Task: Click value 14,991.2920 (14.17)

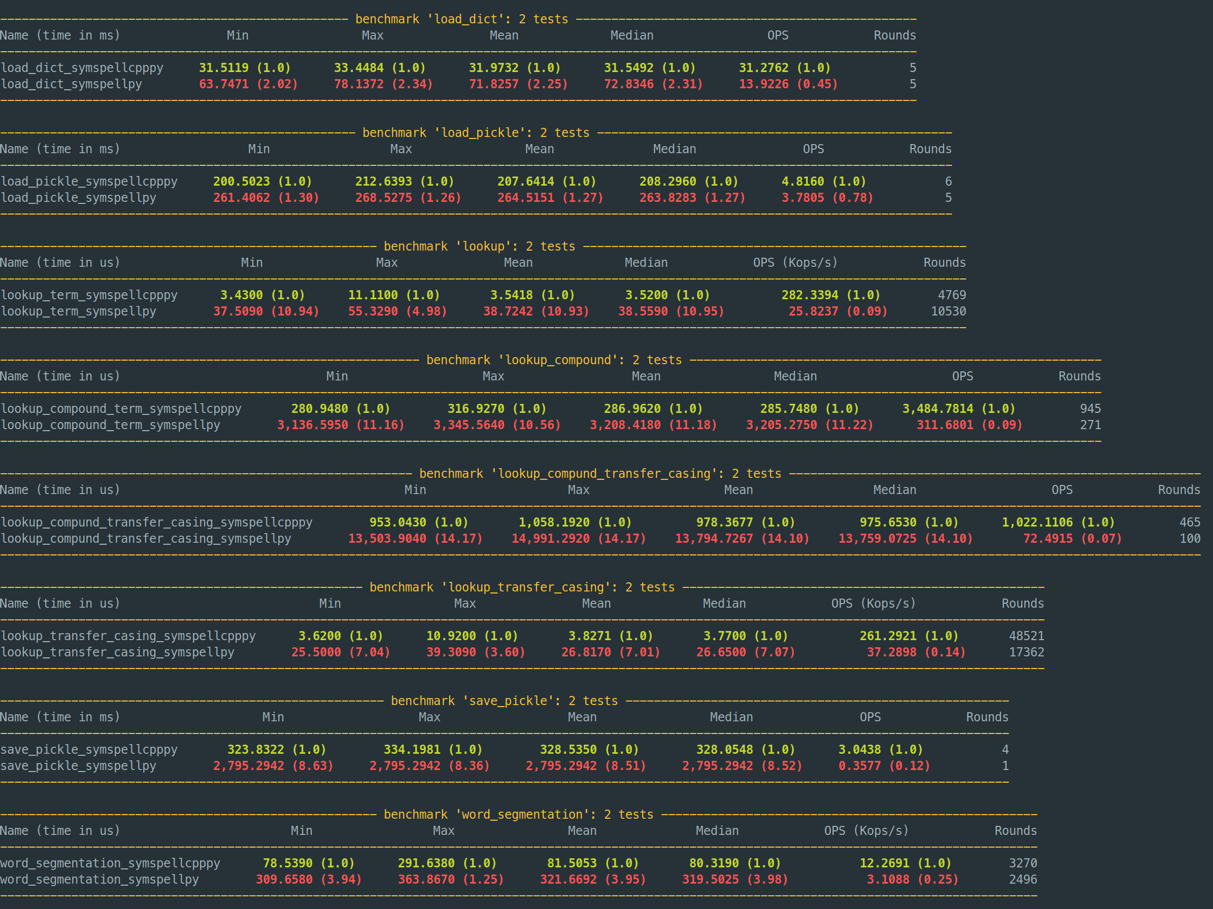Action: tap(579, 539)
